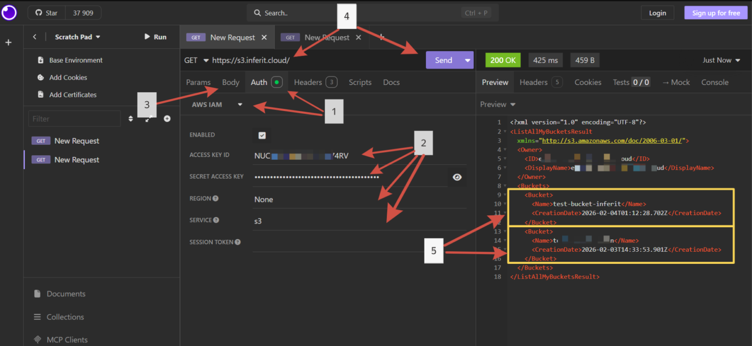
Task: Click the Session Token help icon
Action: click(x=237, y=242)
